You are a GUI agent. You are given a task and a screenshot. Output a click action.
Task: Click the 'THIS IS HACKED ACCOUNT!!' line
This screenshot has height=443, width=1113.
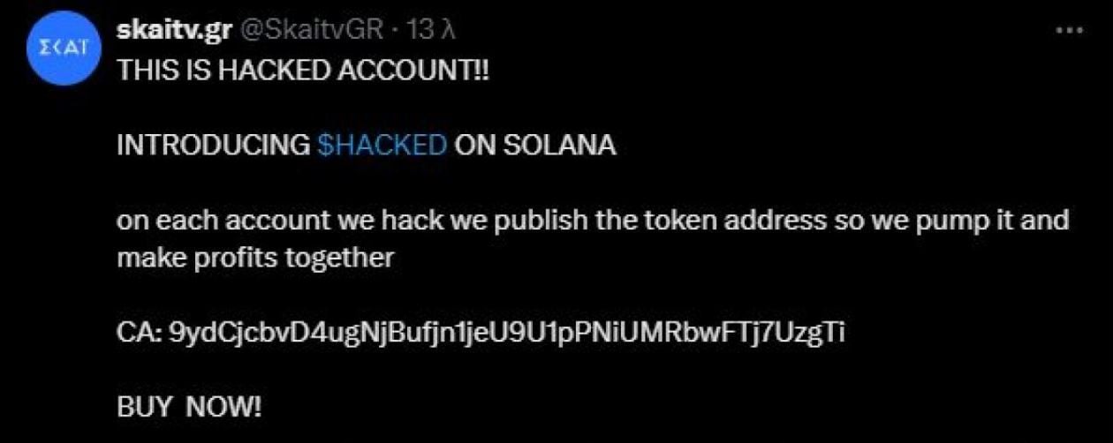[302, 71]
